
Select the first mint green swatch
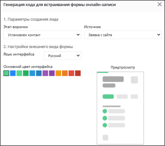point(6,73)
